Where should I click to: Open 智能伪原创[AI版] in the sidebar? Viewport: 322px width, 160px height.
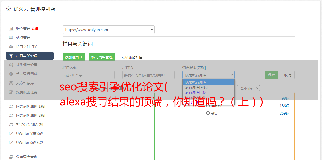(30, 125)
